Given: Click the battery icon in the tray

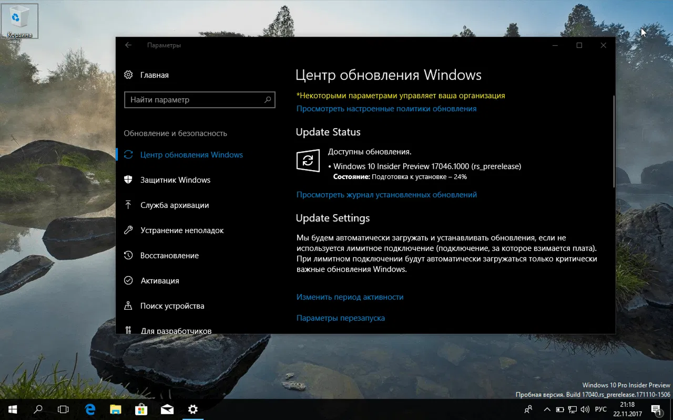Looking at the screenshot, I should click(x=560, y=409).
